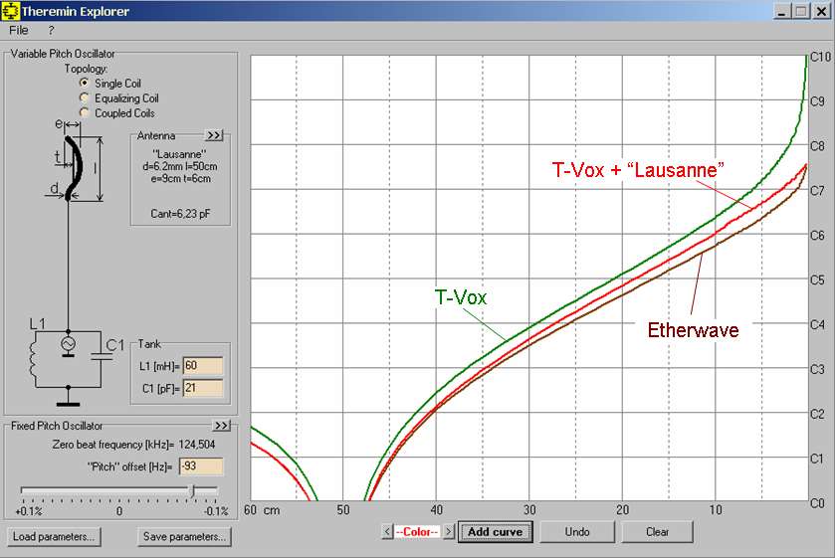Image resolution: width=835 pixels, height=558 pixels.
Task: Clear all curves
Action: [657, 531]
